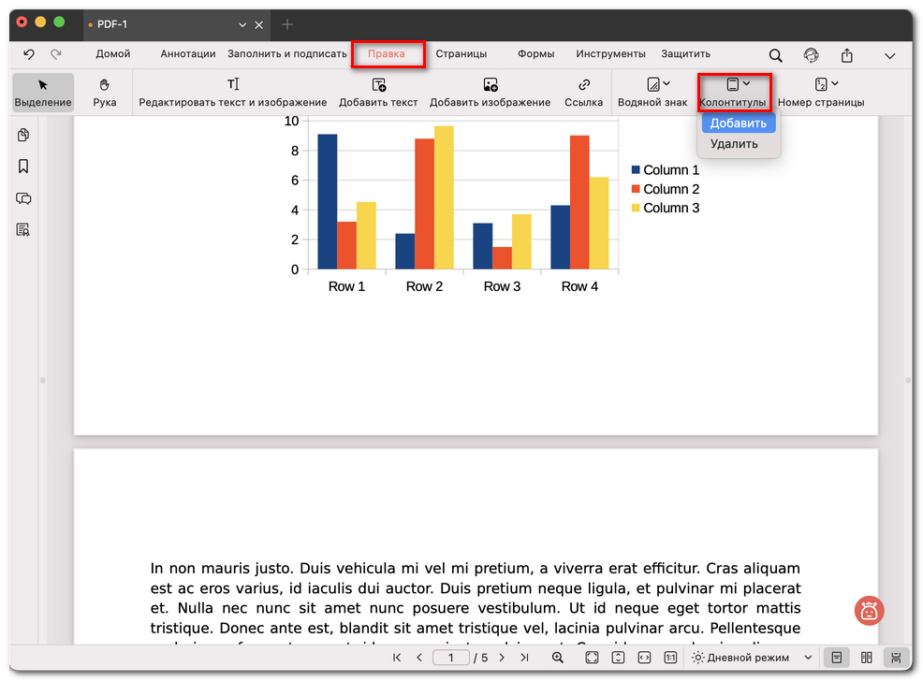Toggle single page view mode
The width and height of the screenshot is (923, 681).
tap(836, 658)
